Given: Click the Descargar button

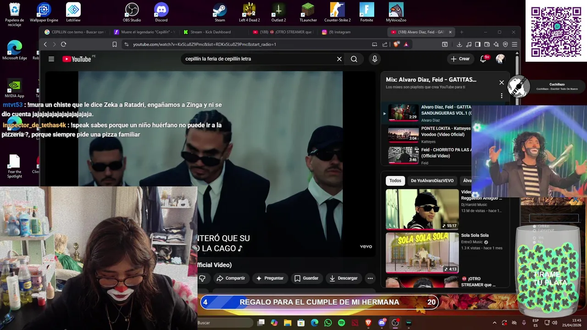Looking at the screenshot, I should click(x=343, y=278).
